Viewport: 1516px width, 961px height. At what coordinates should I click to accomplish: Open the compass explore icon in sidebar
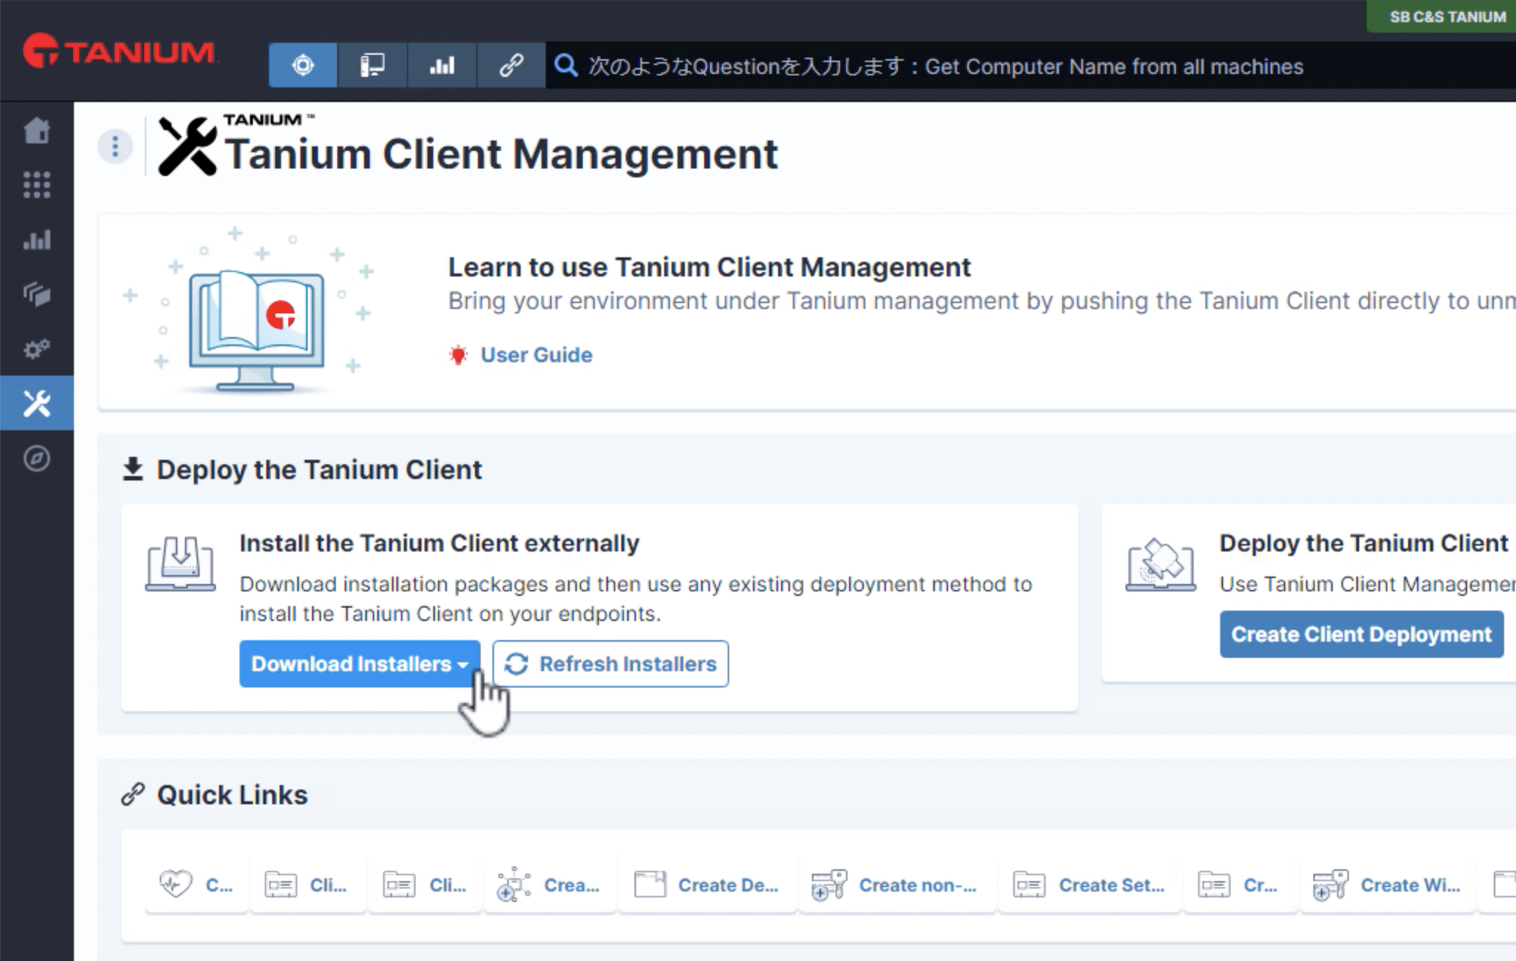click(37, 458)
